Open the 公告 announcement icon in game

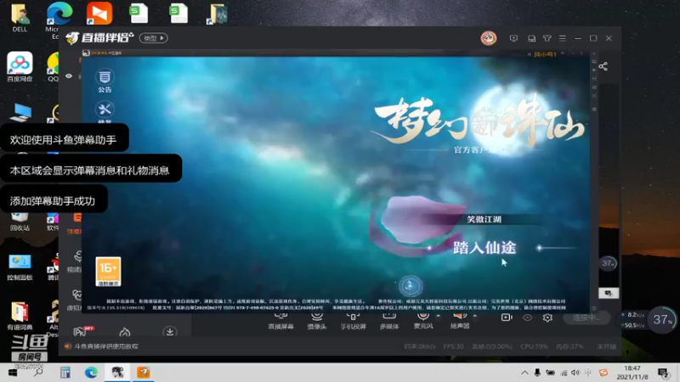[105, 81]
